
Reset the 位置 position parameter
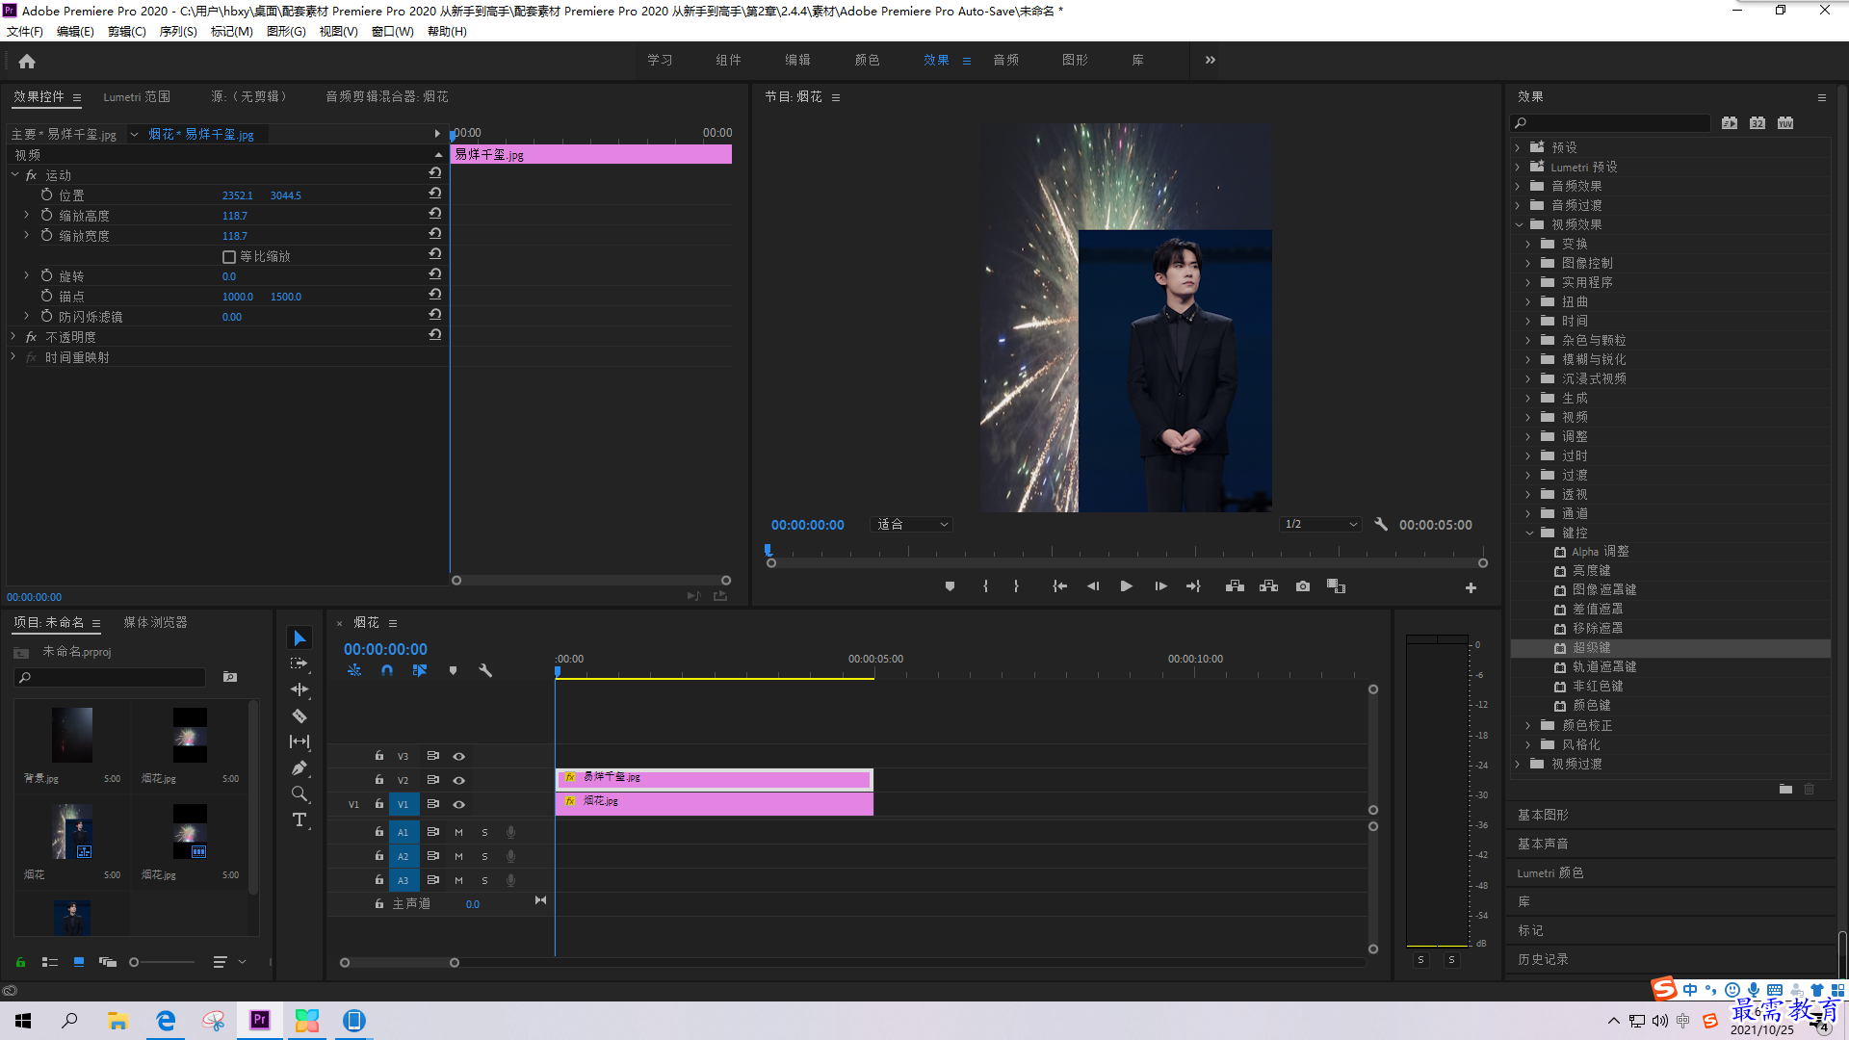point(434,195)
